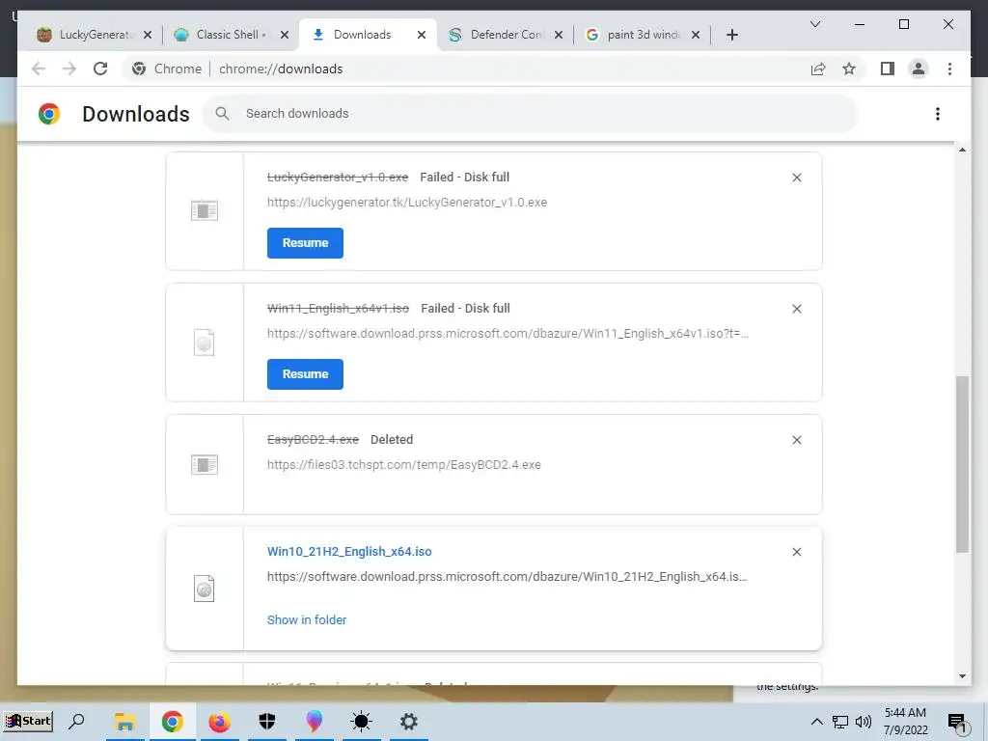Click the volume speaker icon in tray
The height and width of the screenshot is (741, 988).
(x=864, y=722)
